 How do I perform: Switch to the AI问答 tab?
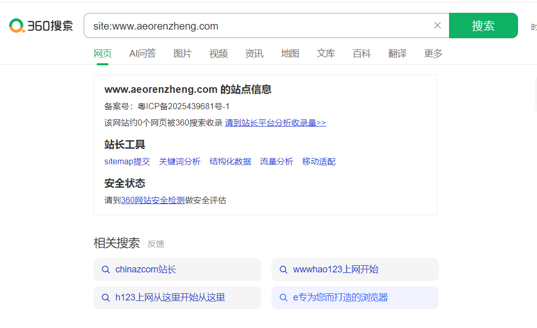click(142, 54)
